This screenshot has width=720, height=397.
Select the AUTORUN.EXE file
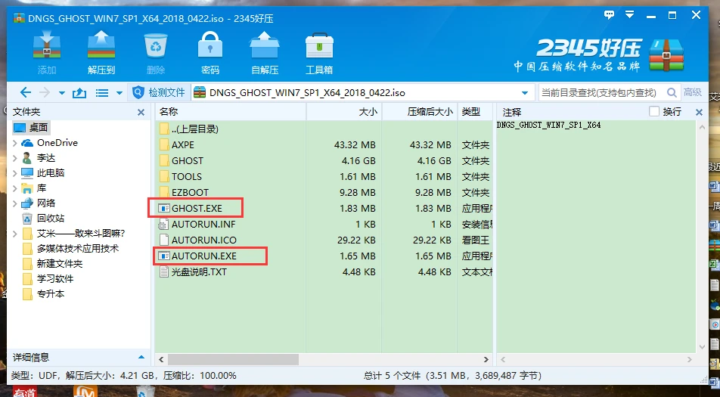(203, 256)
